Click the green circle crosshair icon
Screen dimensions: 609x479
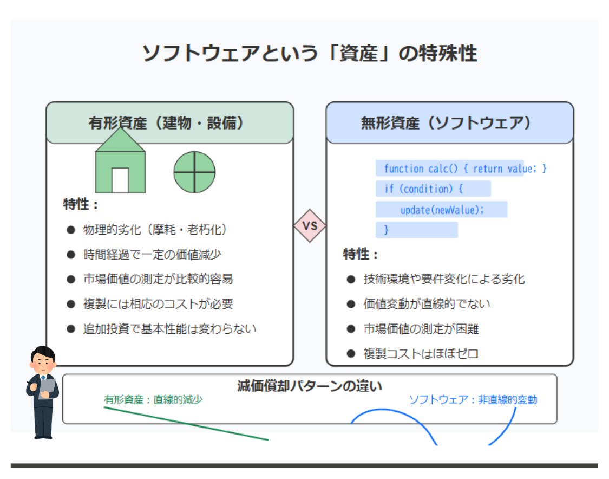coord(194,172)
